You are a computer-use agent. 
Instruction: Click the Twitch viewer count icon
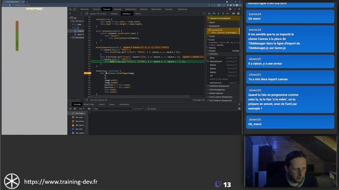tap(218, 184)
